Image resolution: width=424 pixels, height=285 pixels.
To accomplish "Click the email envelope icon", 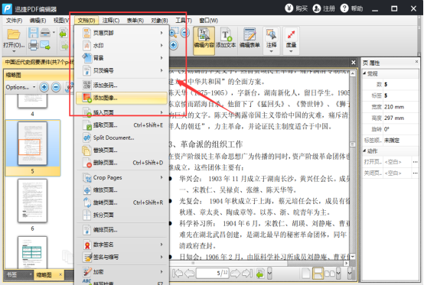I will tap(45, 45).
